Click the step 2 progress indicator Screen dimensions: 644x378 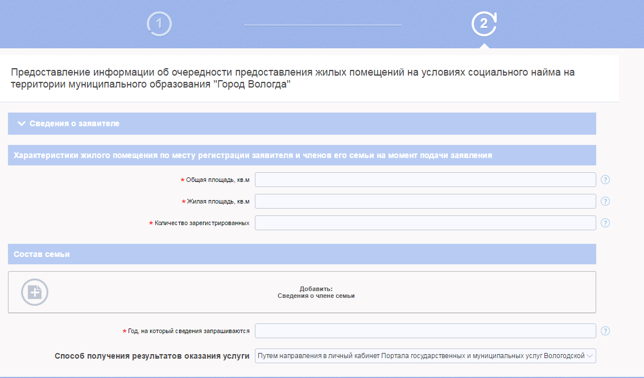tap(484, 24)
